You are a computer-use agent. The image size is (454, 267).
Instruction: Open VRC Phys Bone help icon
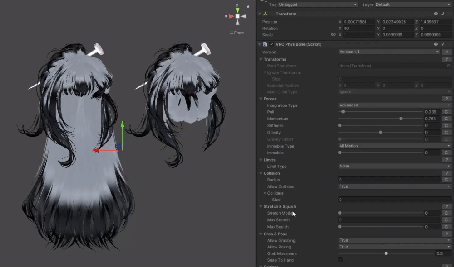tap(436, 44)
